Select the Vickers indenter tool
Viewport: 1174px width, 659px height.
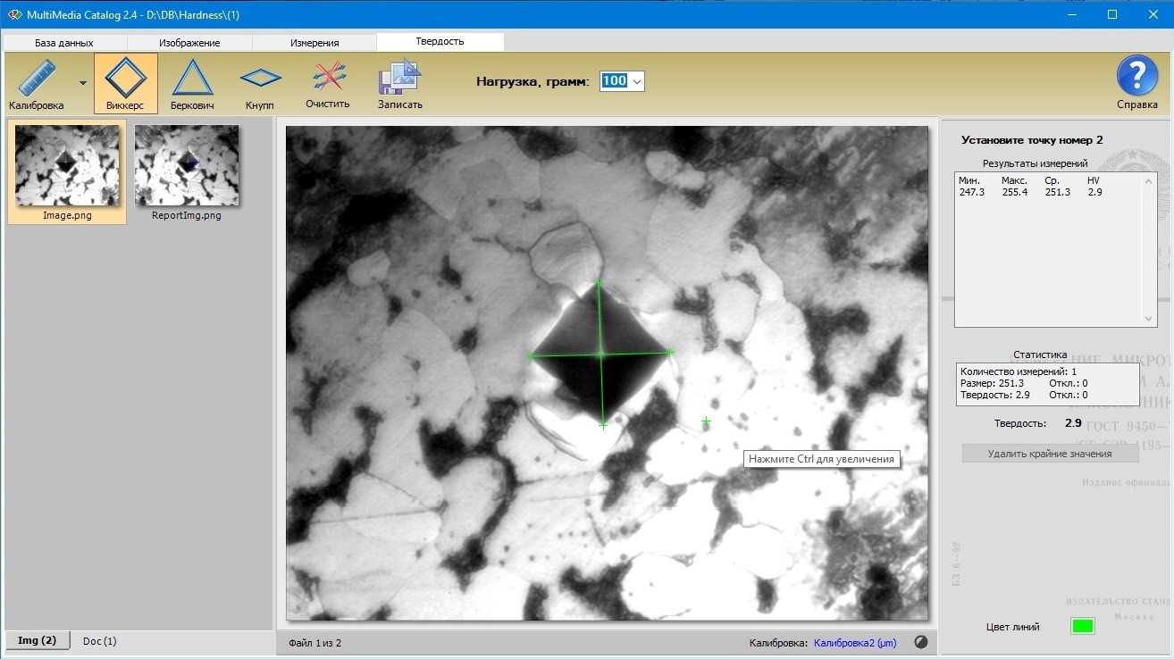click(126, 83)
